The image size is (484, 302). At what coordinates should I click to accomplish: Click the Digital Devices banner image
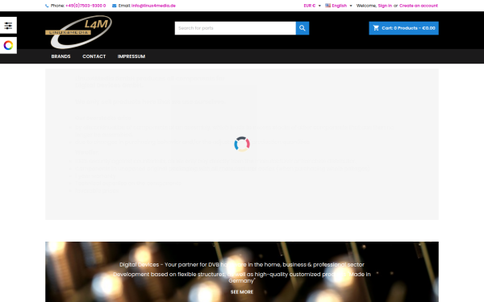click(x=242, y=272)
